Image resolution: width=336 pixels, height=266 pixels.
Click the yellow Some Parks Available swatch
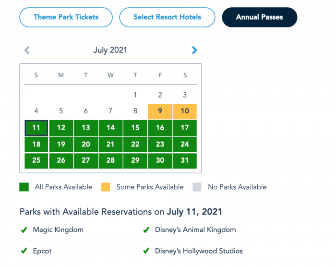106,187
